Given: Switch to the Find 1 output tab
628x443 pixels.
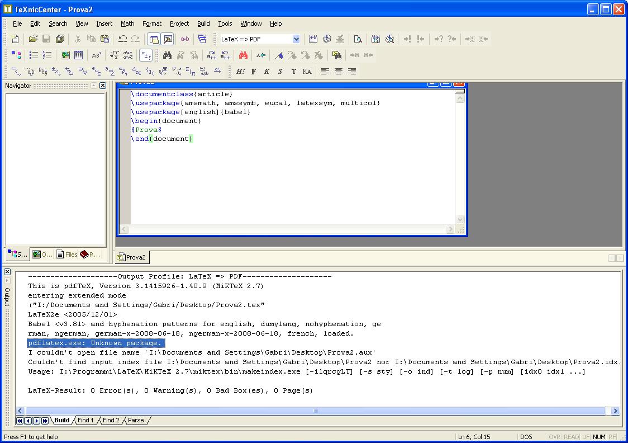Looking at the screenshot, I should click(x=85, y=420).
